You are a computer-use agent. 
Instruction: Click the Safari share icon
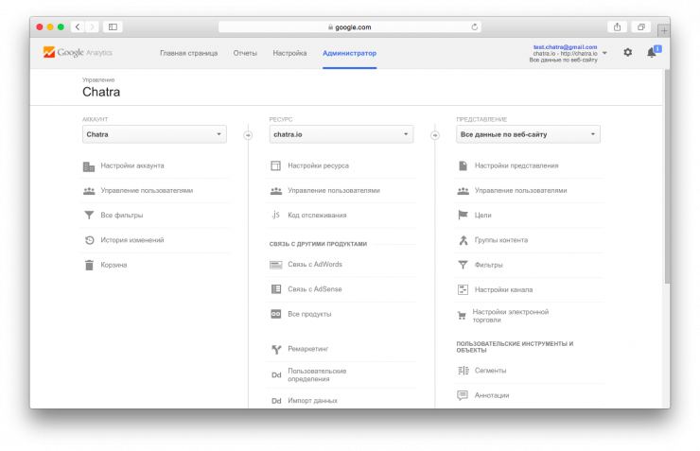click(617, 27)
